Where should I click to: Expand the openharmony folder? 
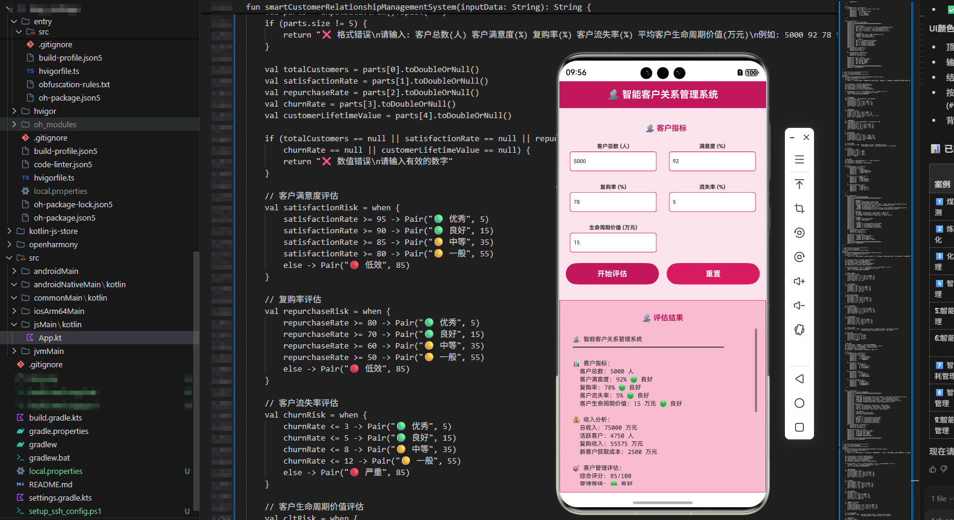9,244
